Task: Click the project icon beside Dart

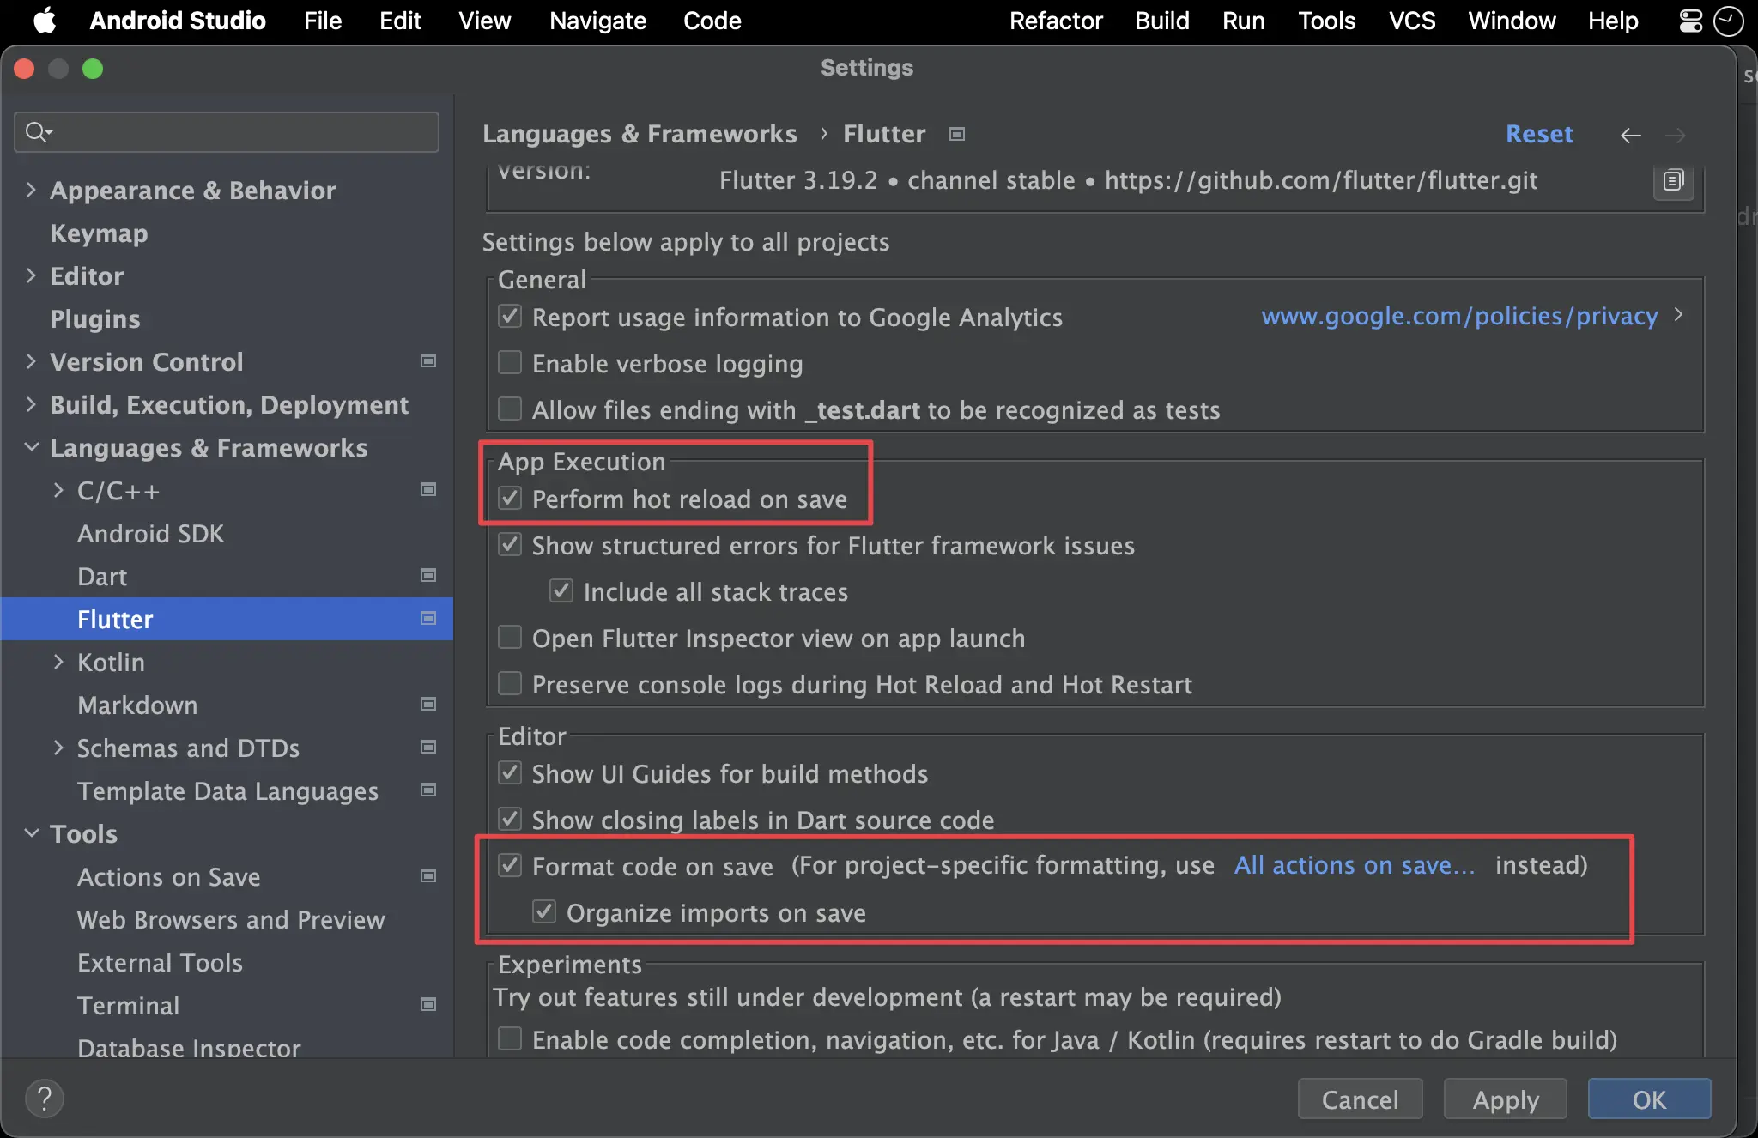Action: coord(427,576)
